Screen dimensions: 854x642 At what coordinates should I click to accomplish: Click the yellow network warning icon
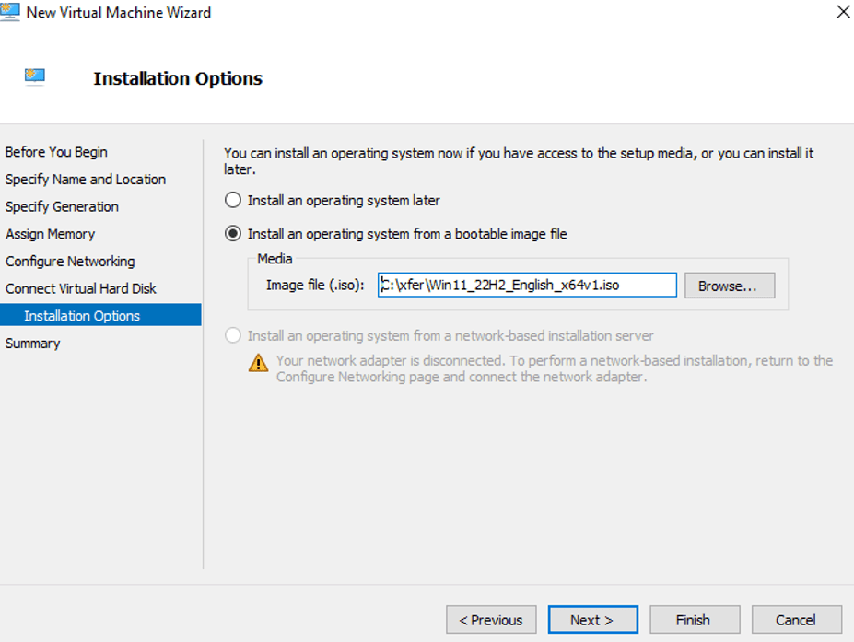coord(259,363)
